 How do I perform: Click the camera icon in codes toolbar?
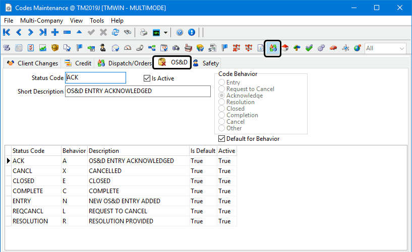click(x=176, y=48)
